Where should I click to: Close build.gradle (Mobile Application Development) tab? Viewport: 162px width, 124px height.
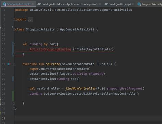click(100, 4)
